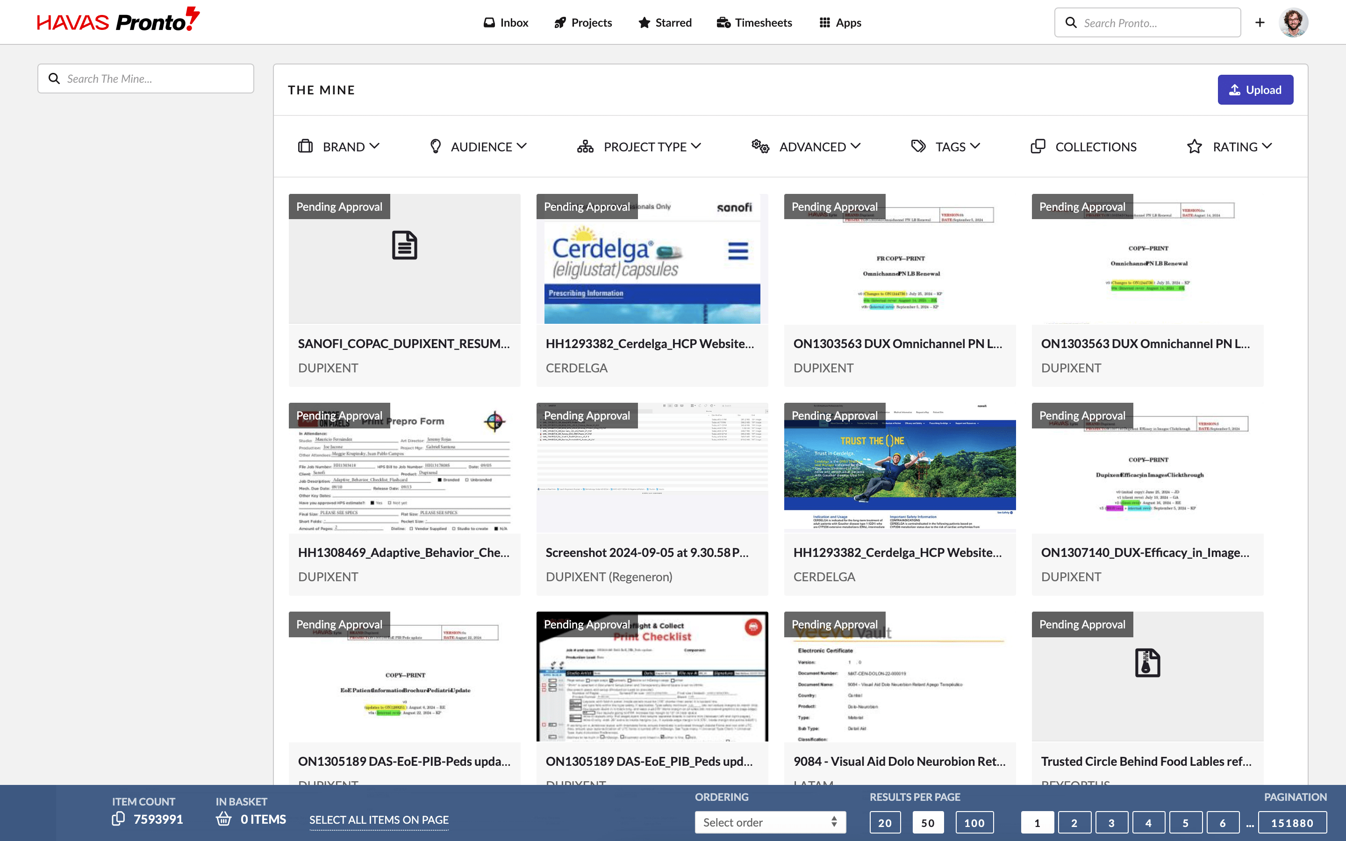
Task: Click the Brand suitcase icon
Action: [305, 146]
